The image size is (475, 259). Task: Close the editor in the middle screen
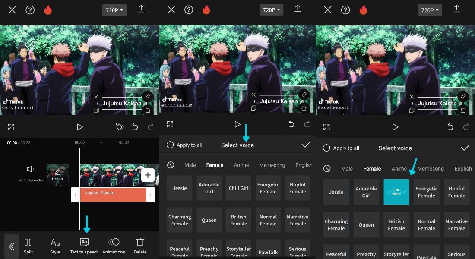tap(171, 10)
